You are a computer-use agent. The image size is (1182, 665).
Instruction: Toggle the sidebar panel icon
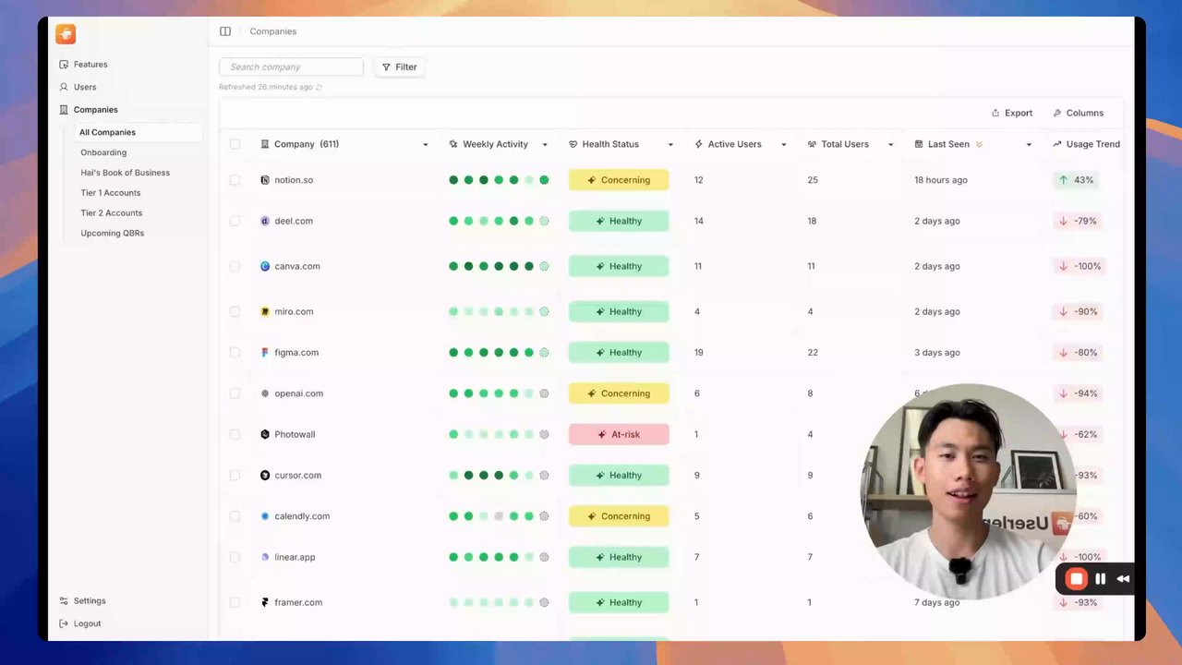[225, 31]
